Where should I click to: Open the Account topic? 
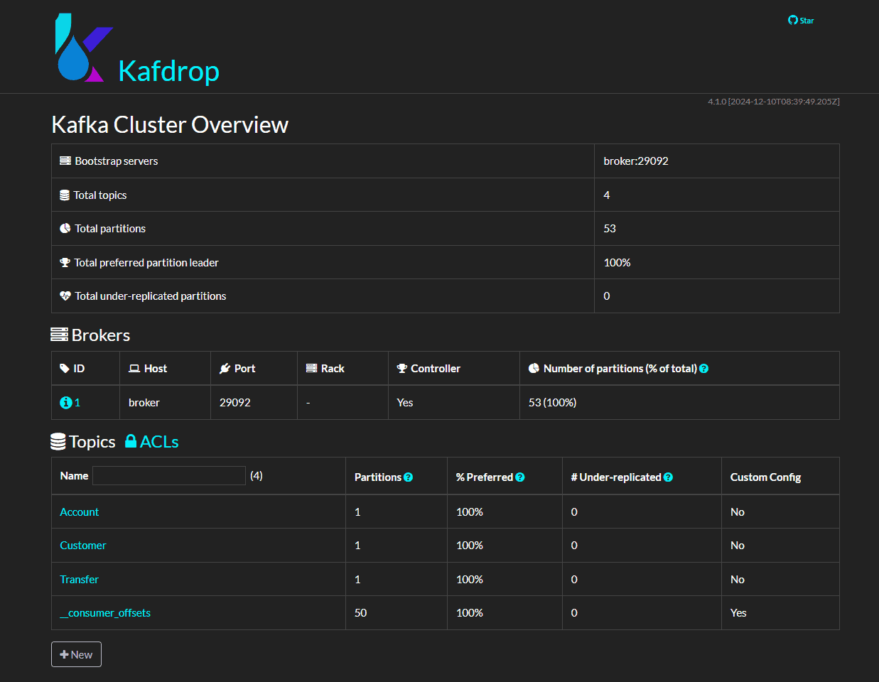tap(80, 512)
